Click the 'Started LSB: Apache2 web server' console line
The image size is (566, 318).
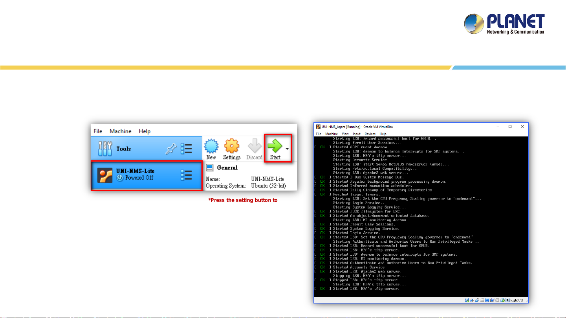point(367,271)
